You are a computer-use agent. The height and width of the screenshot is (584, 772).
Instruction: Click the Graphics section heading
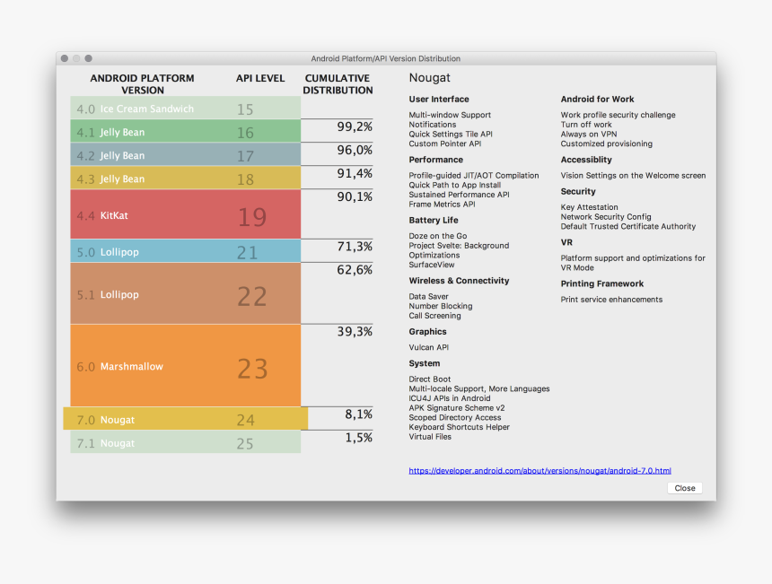[x=427, y=332]
